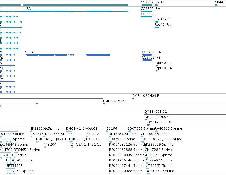The width and height of the screenshot is (226, 175).
Task: Select the EK293544.5prime EST label
Action: (x=58, y=134)
